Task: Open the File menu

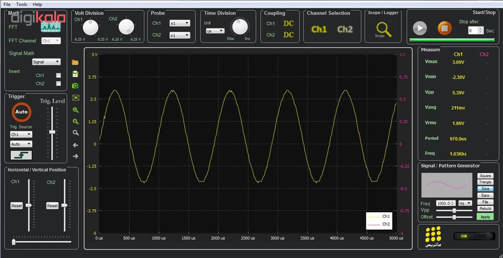Action: (x=7, y=4)
